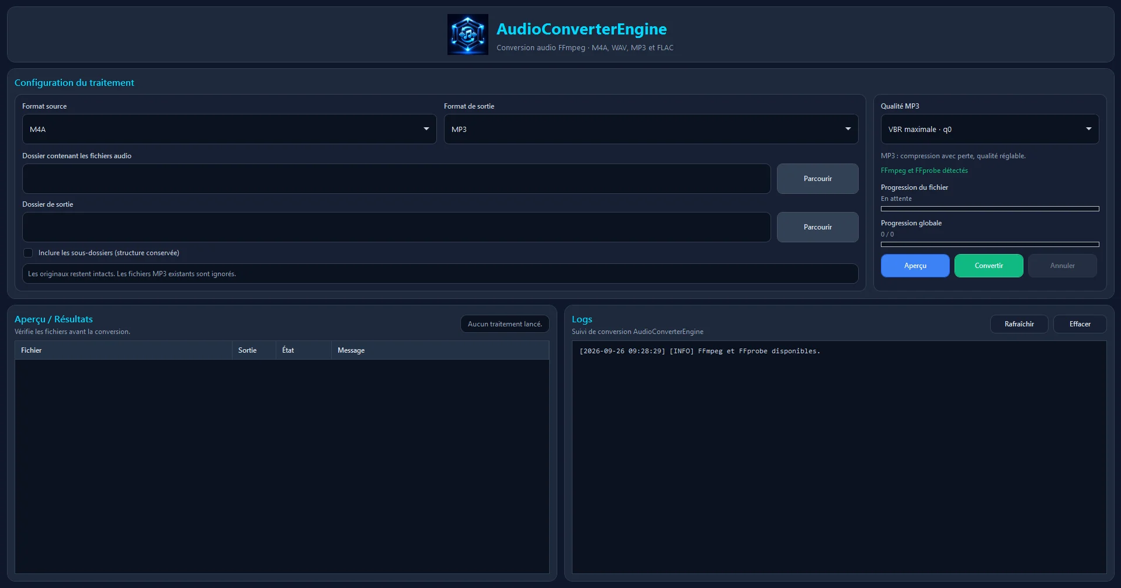Viewport: 1121px width, 588px height.
Task: Start conversion with the Convertir button
Action: click(988, 266)
